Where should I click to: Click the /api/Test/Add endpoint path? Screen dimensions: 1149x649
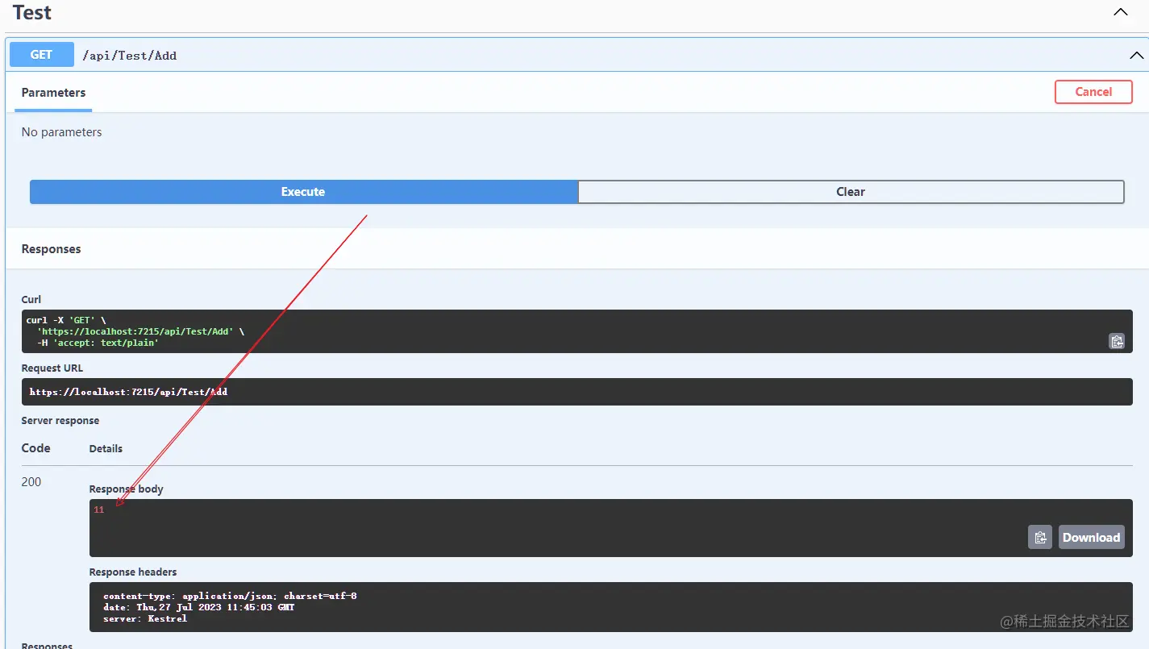pyautogui.click(x=130, y=56)
